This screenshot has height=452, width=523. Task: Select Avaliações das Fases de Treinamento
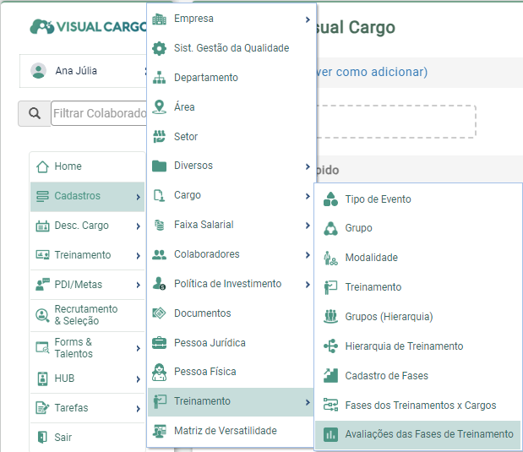point(417,434)
